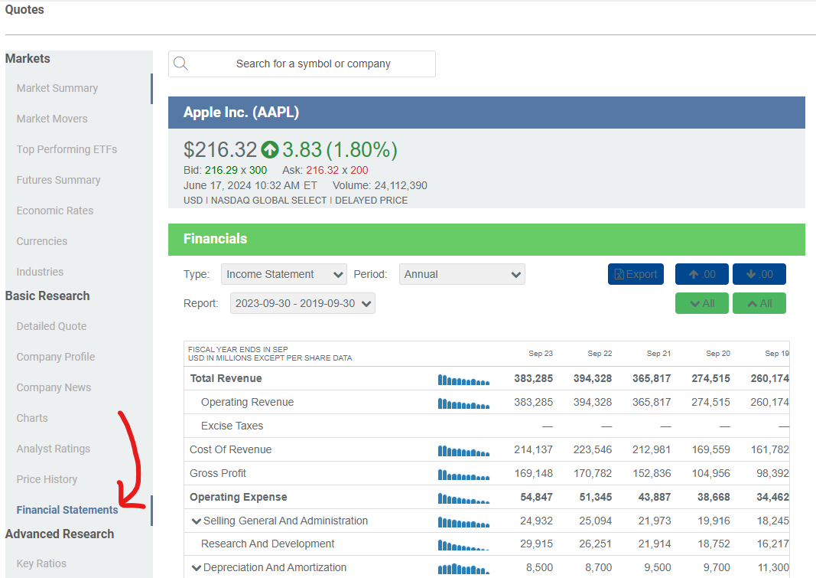Open Futures Summary page
The height and width of the screenshot is (578, 816).
(58, 181)
